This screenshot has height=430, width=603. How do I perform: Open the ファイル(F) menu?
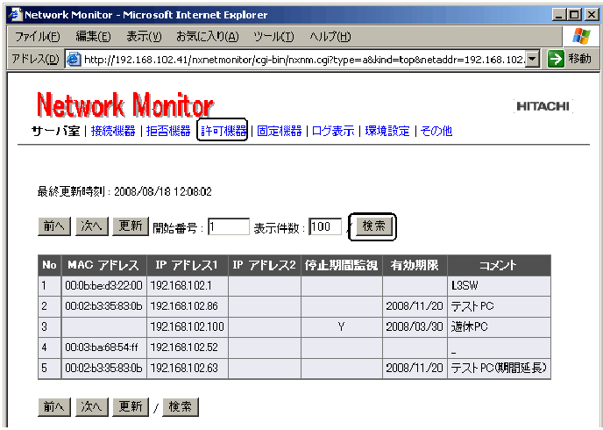tap(38, 37)
